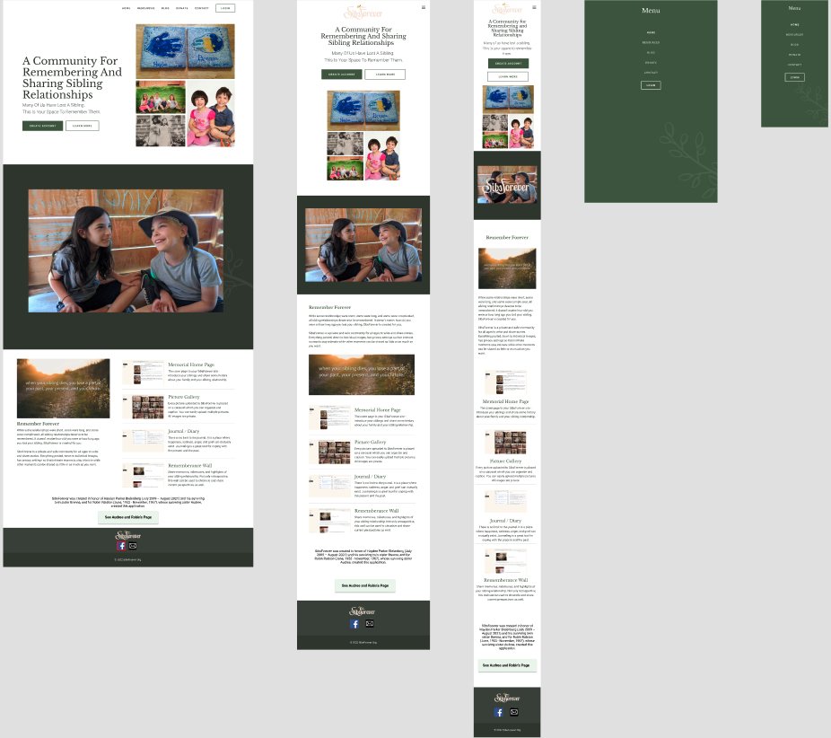
Task: Click the Facebook icon in the narrow mobile layout footer
Action: point(499,712)
